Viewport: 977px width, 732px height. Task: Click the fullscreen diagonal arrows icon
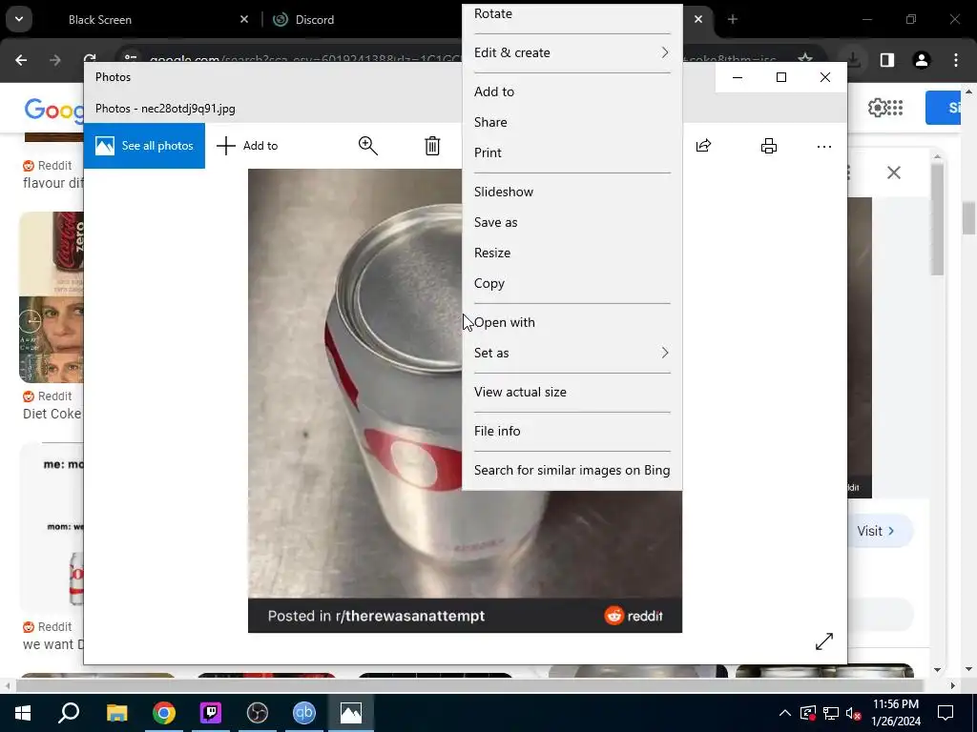[823, 641]
